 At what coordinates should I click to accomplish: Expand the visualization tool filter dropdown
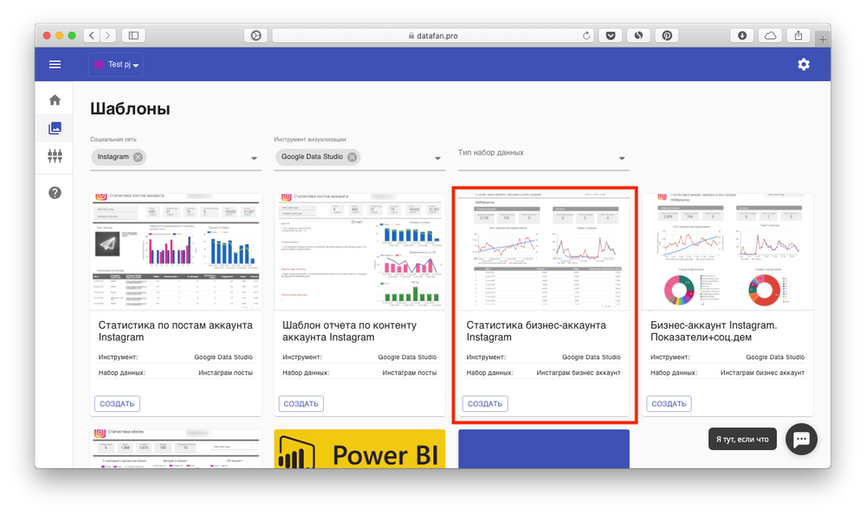[x=437, y=158]
